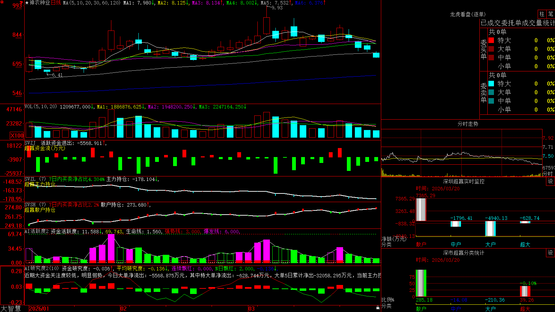The image size is (555, 312).
Task: Click 散户 category in 深圳超赢实时监控 chart
Action: pyautogui.click(x=421, y=244)
